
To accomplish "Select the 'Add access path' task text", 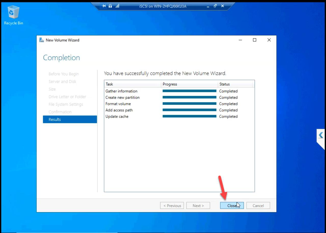I will (x=119, y=110).
